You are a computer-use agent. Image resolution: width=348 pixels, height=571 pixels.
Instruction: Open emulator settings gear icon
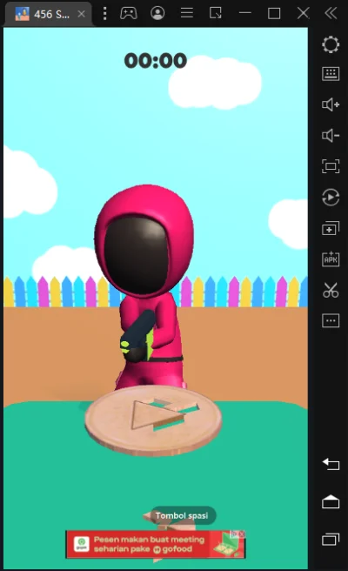331,44
